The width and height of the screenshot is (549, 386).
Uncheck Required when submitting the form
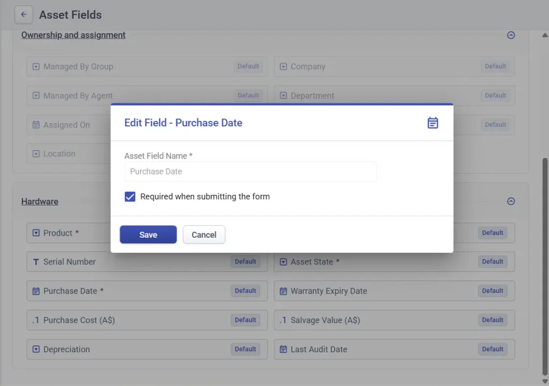tap(130, 197)
